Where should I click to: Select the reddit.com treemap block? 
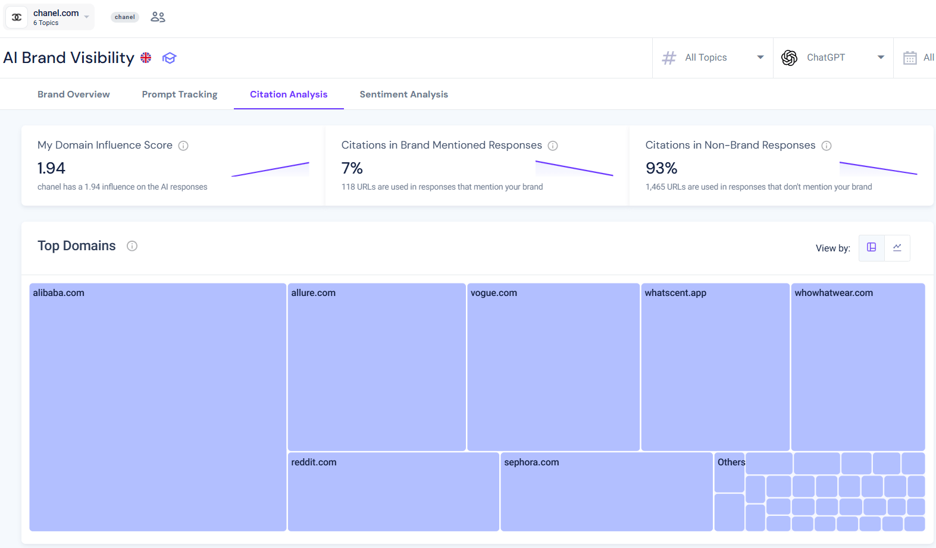pyautogui.click(x=393, y=492)
